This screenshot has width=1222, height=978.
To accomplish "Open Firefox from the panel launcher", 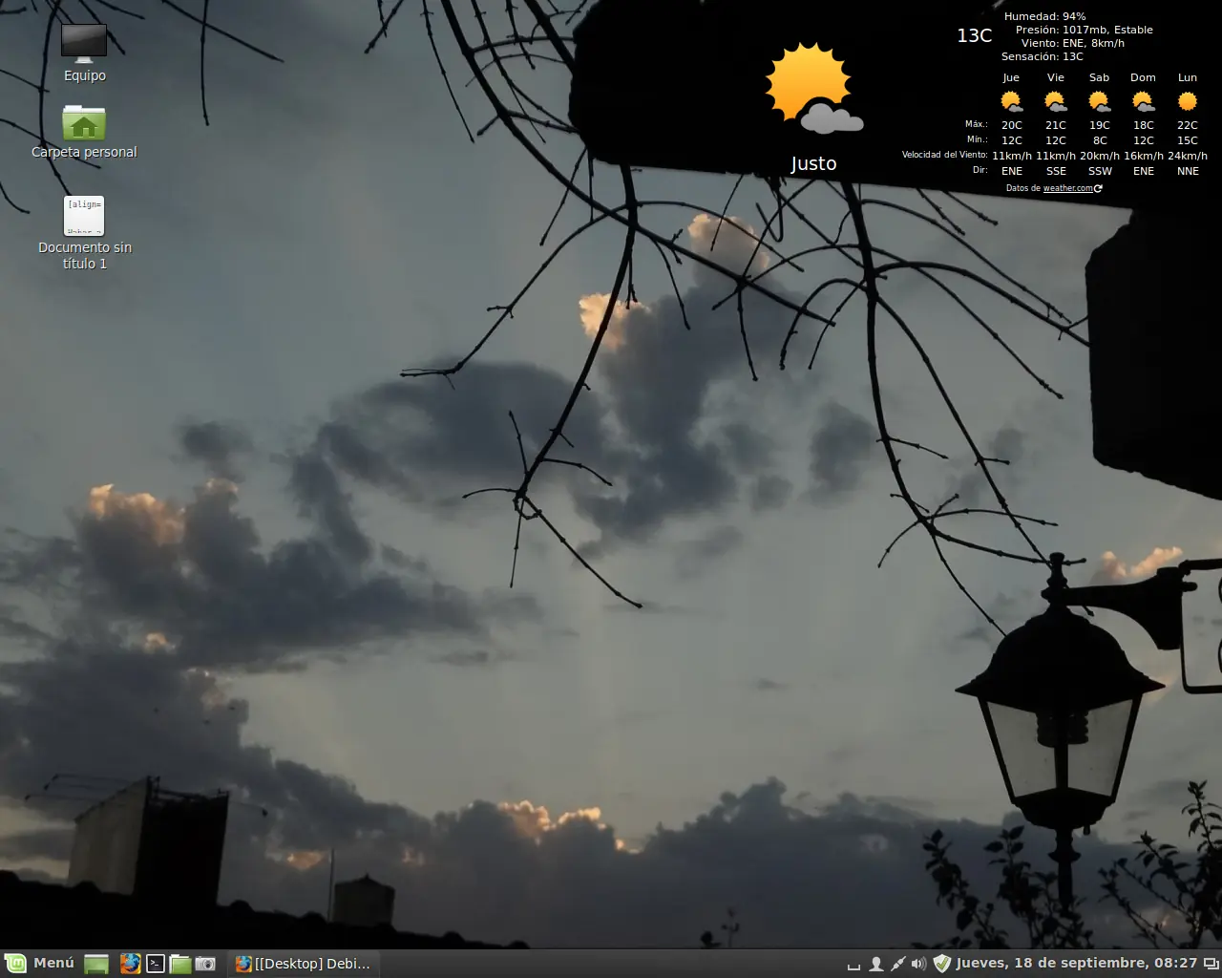I will click(131, 964).
